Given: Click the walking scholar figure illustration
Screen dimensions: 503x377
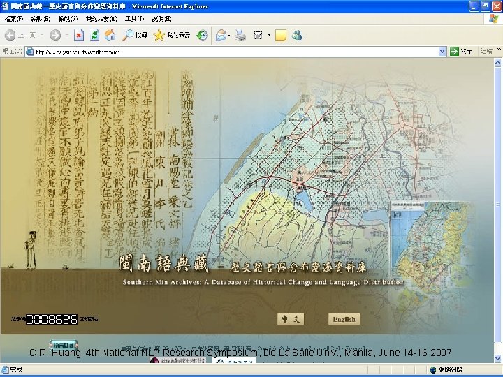Looking at the screenshot, I should [x=31, y=250].
